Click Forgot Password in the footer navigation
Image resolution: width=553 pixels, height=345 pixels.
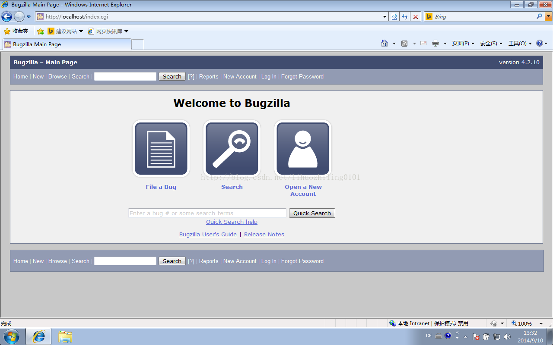[302, 261]
